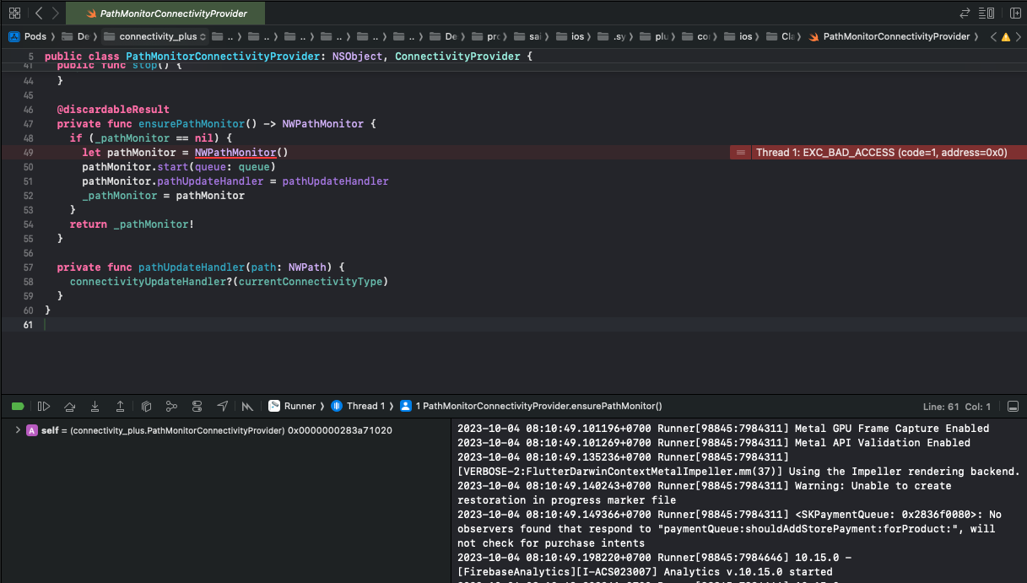Open the Debug Memory Graph

tap(171, 406)
